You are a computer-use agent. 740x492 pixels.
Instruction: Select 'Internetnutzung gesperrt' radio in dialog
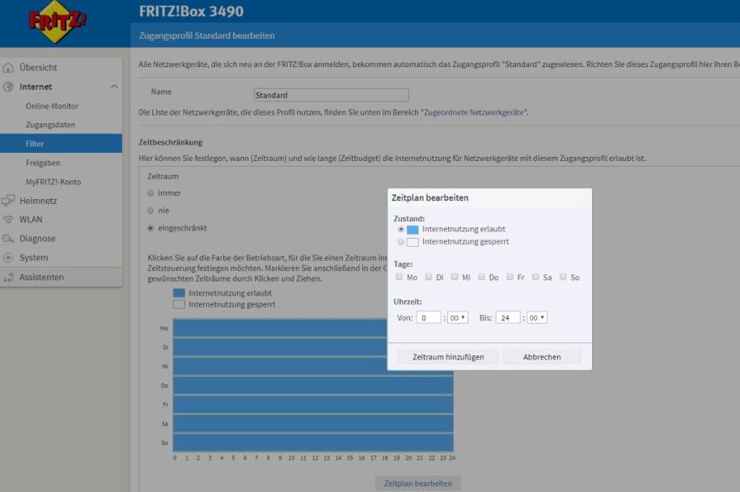400,242
